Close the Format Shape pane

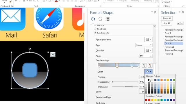tap(155, 12)
